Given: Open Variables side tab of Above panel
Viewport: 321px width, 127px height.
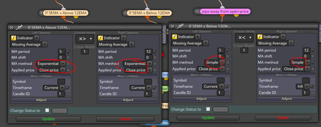Looking at the screenshot, I should click(x=164, y=34).
